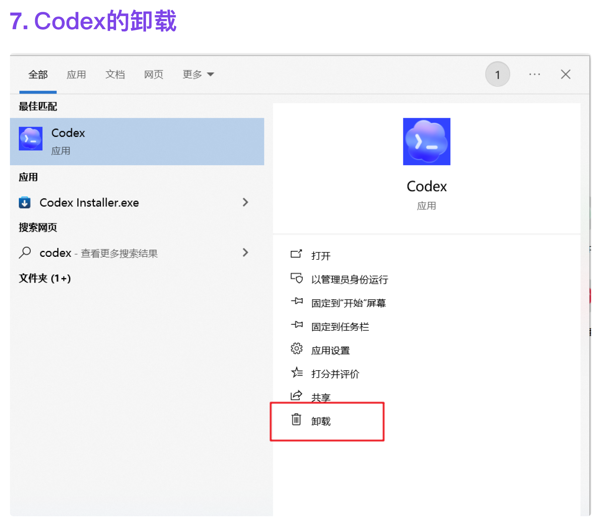Click the 文件夹 (1+) section header
The width and height of the screenshot is (607, 521).
(45, 278)
